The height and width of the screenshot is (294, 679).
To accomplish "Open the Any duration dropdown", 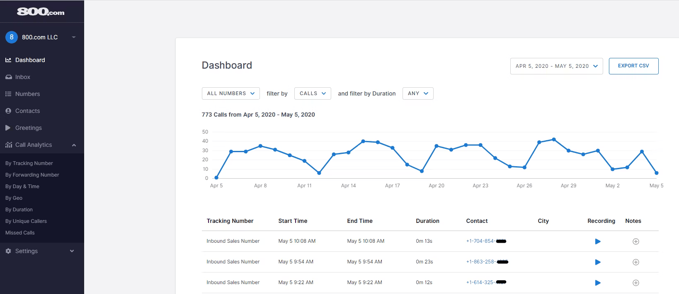I will click(x=417, y=93).
